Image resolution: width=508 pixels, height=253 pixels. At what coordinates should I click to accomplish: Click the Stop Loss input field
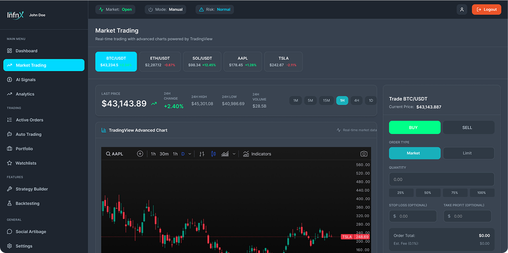[413, 216]
